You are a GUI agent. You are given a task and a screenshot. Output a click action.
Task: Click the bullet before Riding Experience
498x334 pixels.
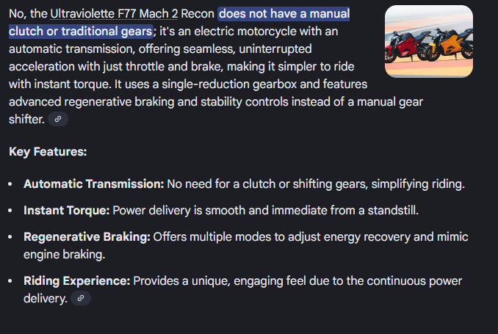pos(12,281)
